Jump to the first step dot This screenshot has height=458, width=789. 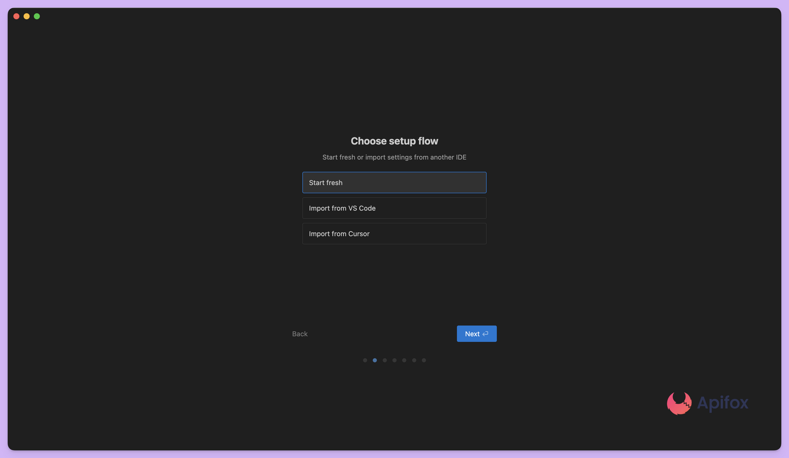coord(365,360)
